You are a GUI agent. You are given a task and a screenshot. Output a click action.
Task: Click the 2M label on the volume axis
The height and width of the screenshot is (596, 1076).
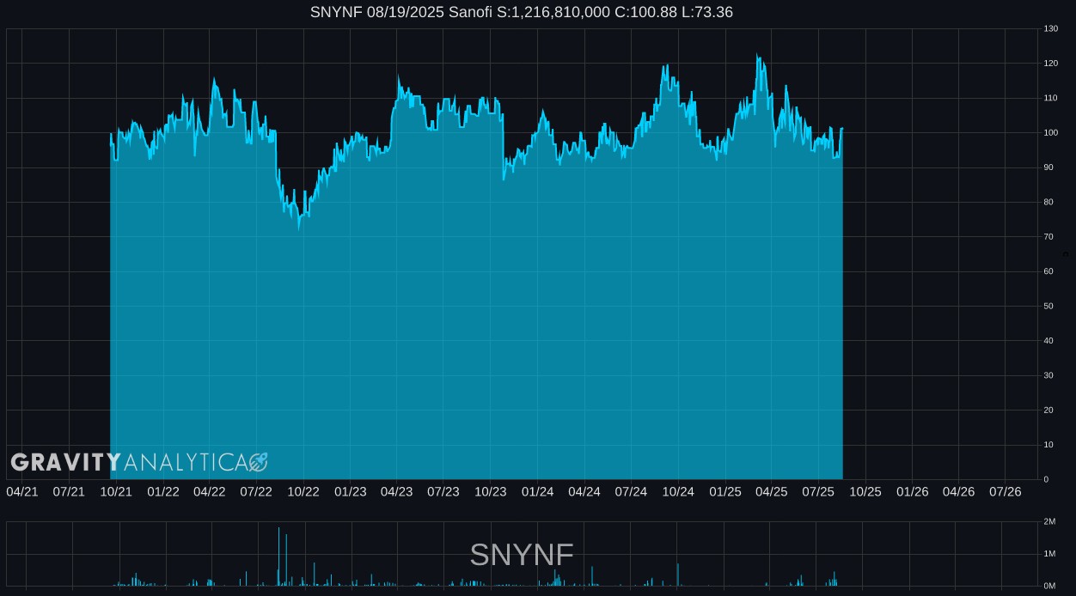click(x=1049, y=522)
